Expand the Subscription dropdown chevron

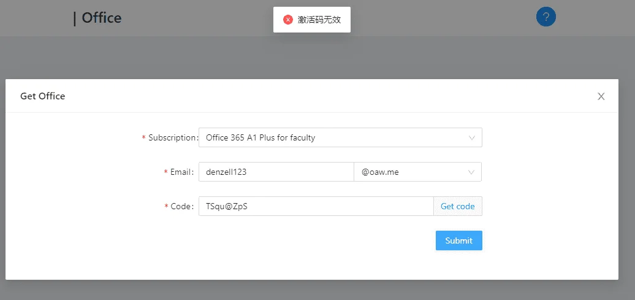(x=472, y=138)
